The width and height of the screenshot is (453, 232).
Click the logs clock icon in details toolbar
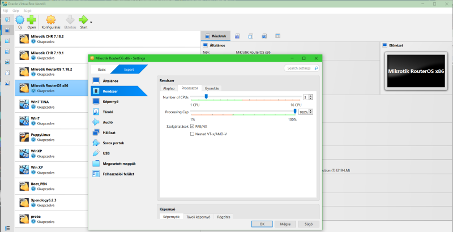click(x=251, y=36)
